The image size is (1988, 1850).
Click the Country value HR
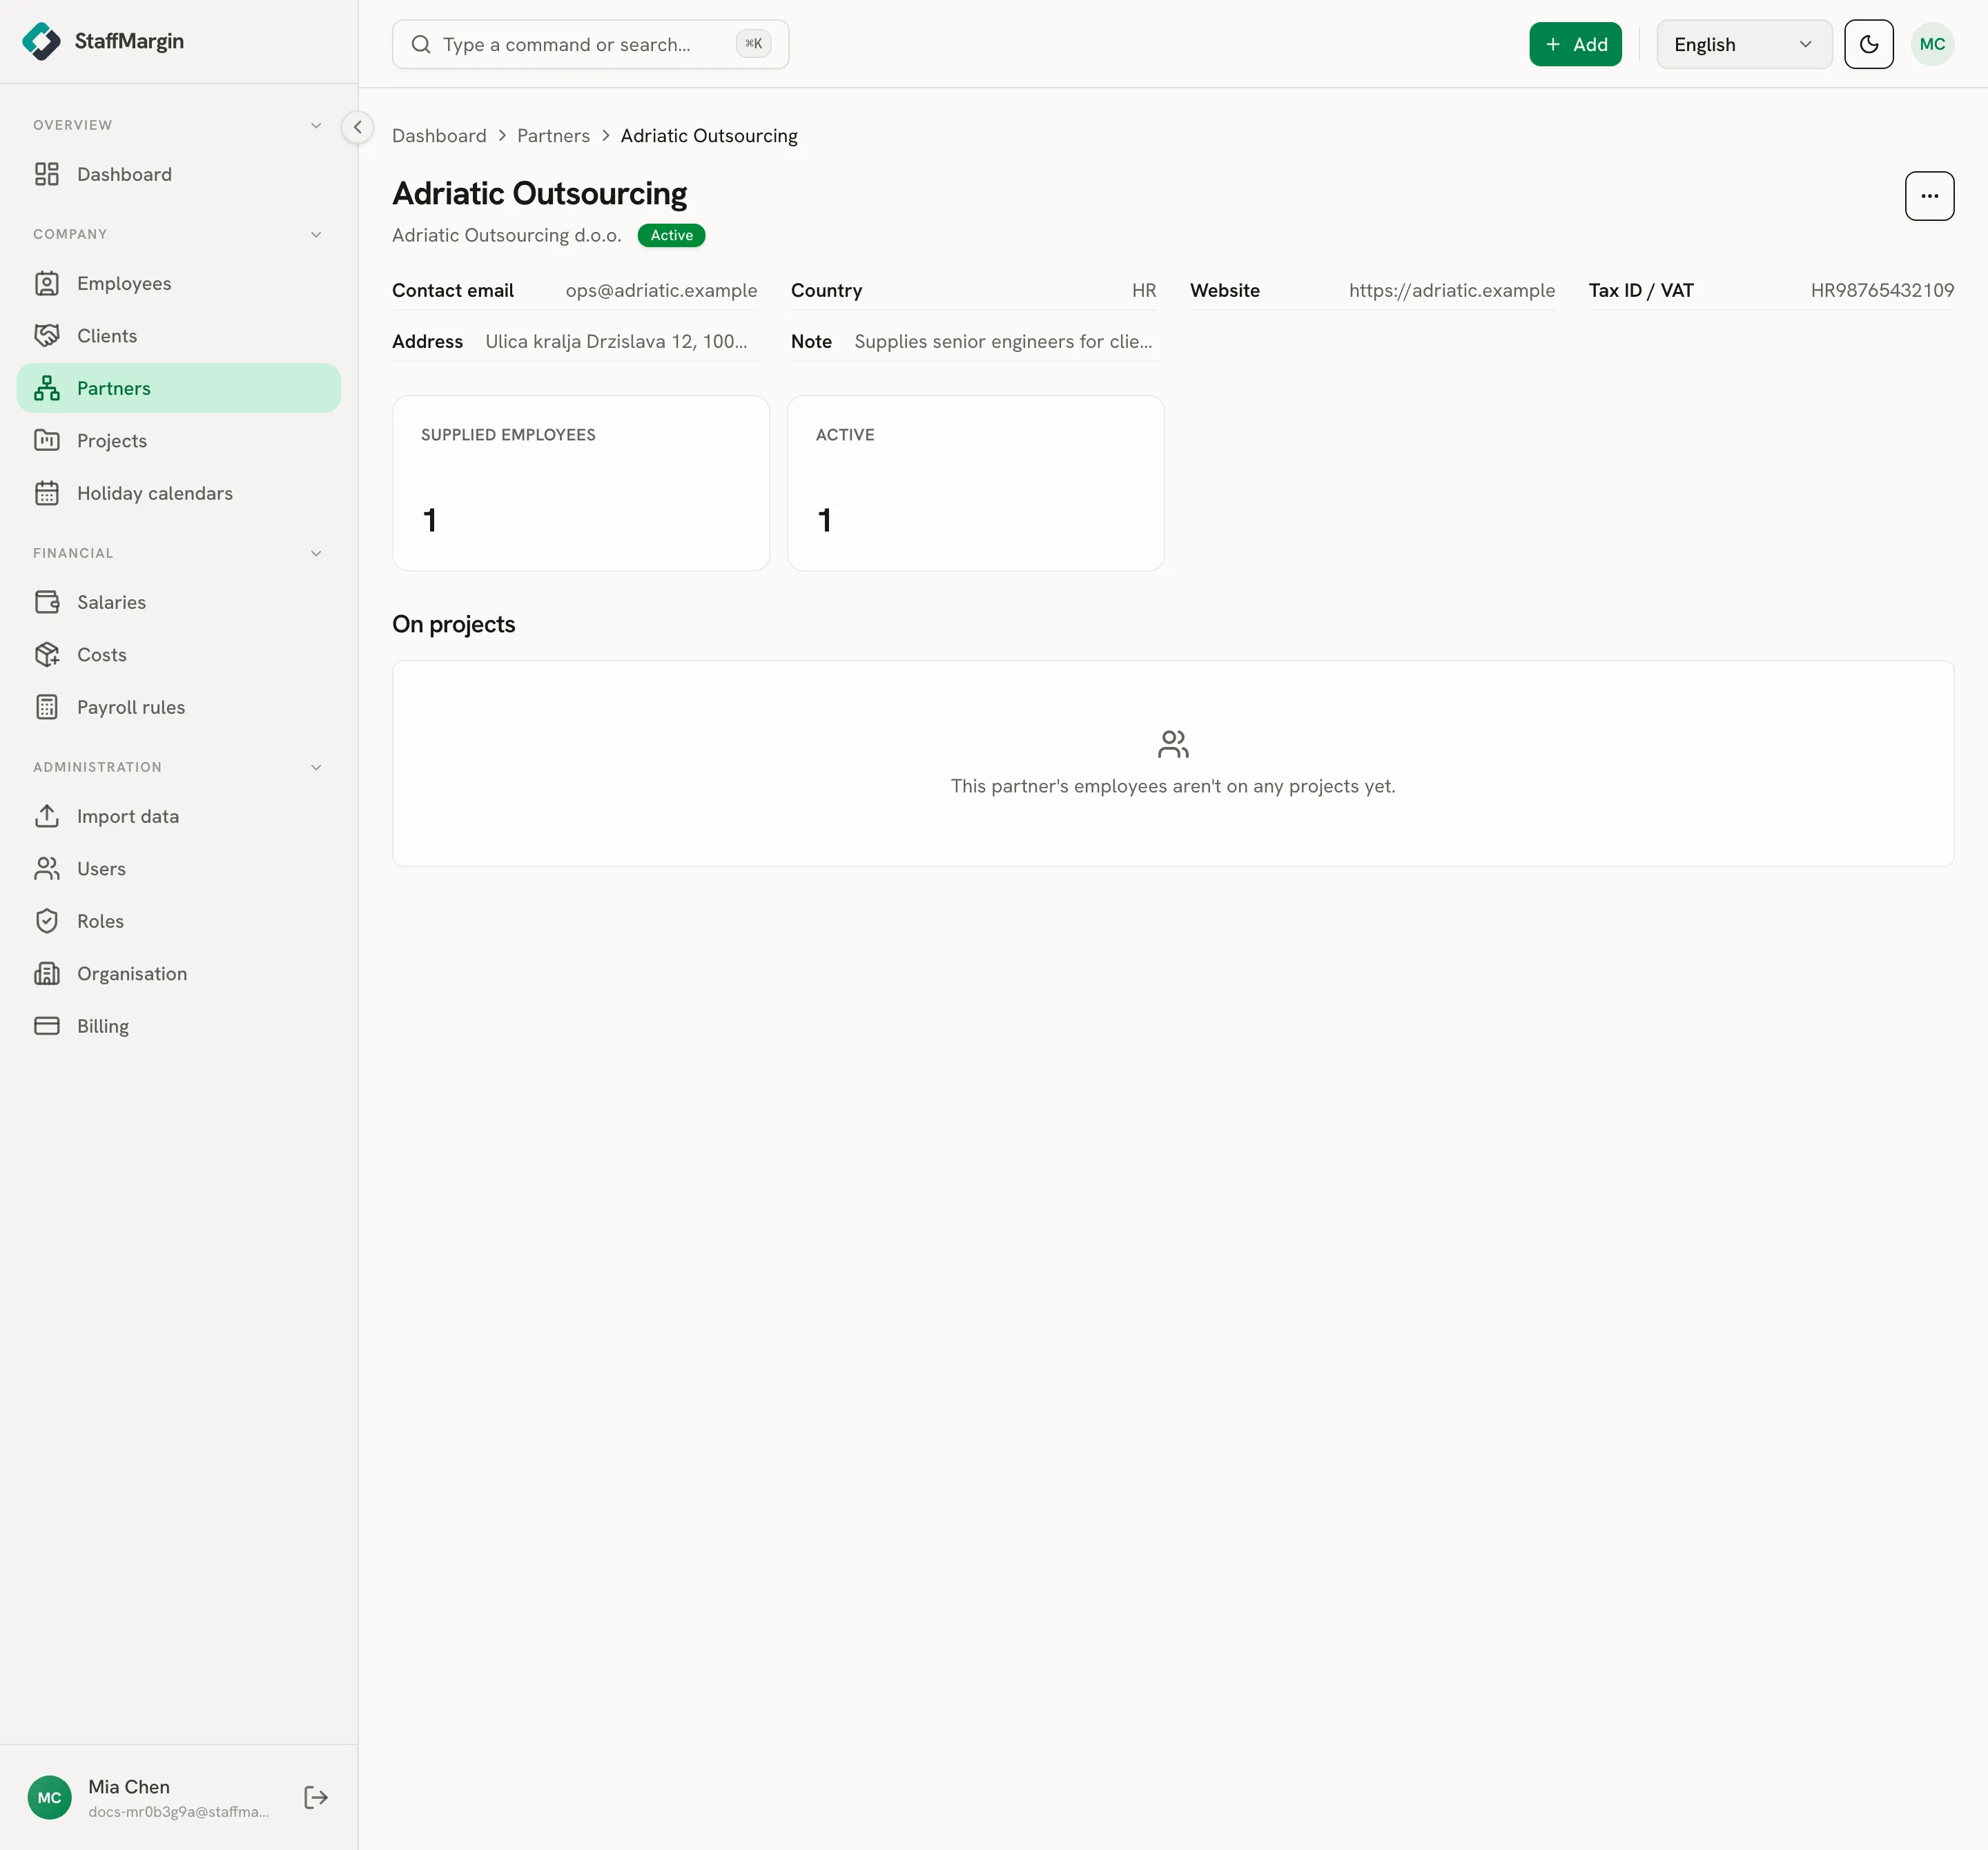point(1144,290)
